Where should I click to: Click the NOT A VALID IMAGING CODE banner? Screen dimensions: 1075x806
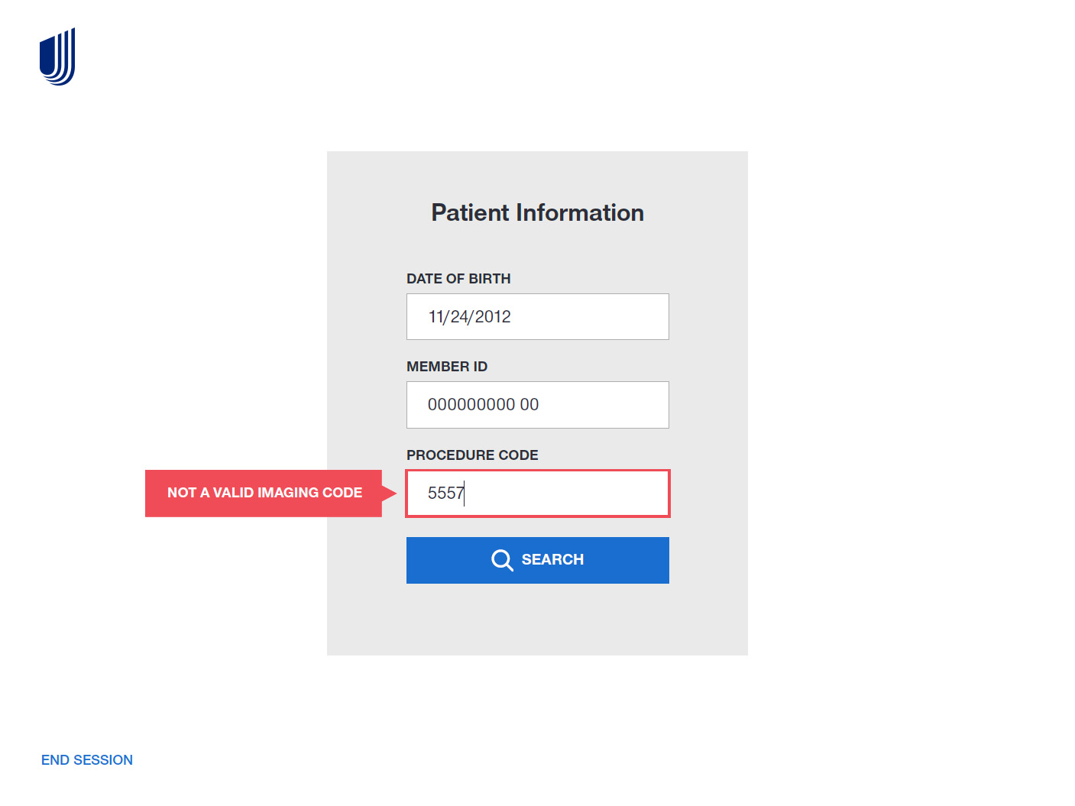(x=264, y=494)
